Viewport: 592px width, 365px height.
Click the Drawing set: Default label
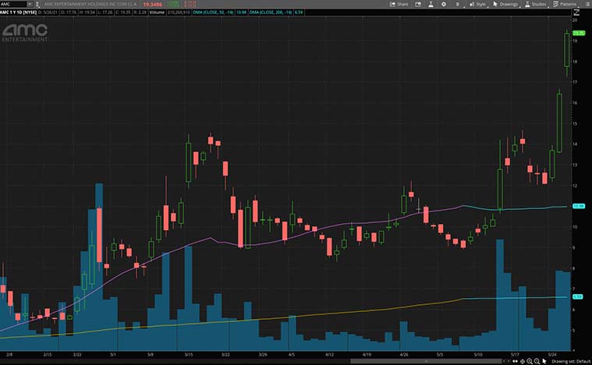coord(570,361)
